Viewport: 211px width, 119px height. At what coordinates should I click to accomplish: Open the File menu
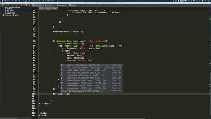pos(13,1)
